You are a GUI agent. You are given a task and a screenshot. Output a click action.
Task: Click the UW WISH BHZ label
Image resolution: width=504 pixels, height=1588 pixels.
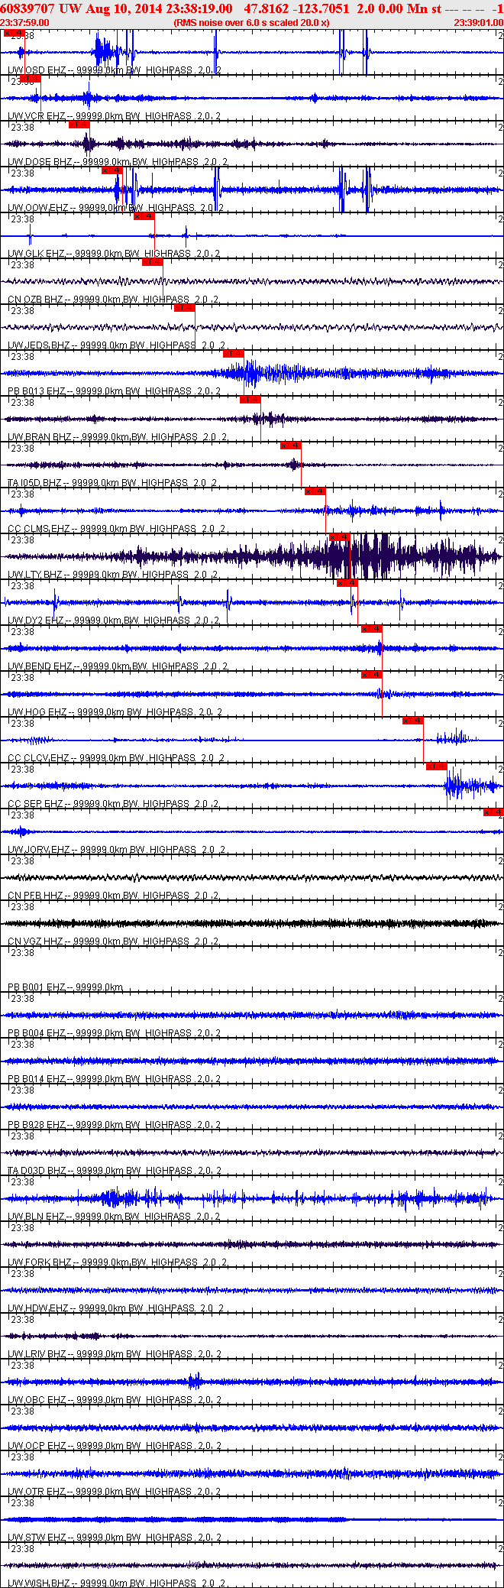pyautogui.click(x=39, y=1583)
